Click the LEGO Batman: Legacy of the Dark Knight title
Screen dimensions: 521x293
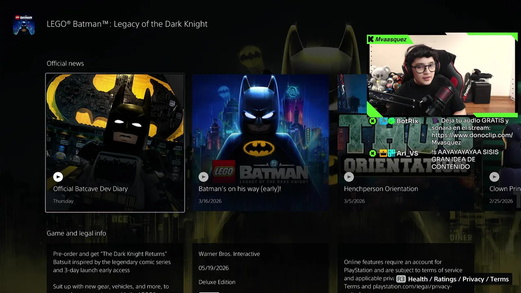pyautogui.click(x=127, y=24)
